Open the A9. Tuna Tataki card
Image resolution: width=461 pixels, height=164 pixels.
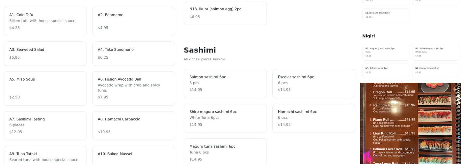click(x=45, y=155)
